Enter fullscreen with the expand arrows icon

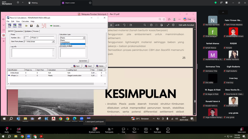[168, 25]
